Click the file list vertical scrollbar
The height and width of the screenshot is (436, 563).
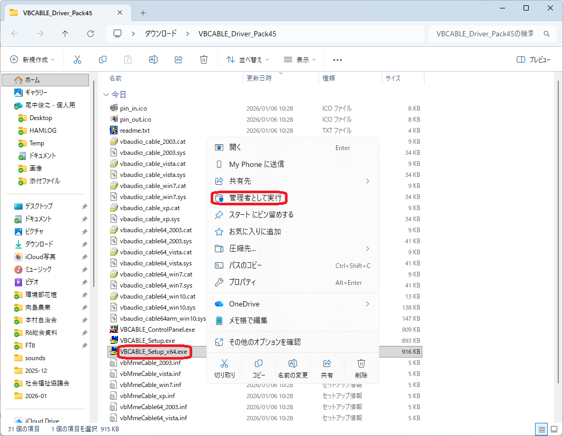pyautogui.click(x=558, y=232)
